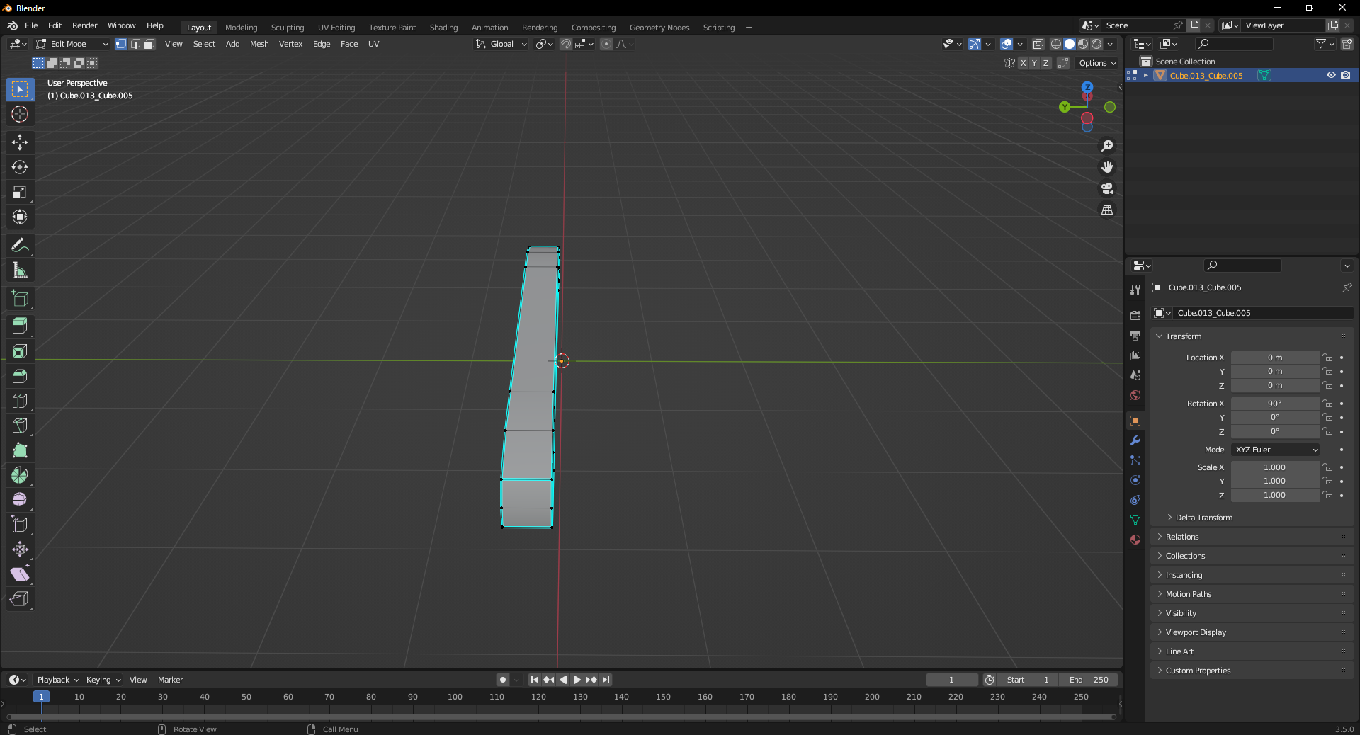This screenshot has width=1360, height=735.
Task: Switch to the Shading workspace tab
Action: click(443, 28)
